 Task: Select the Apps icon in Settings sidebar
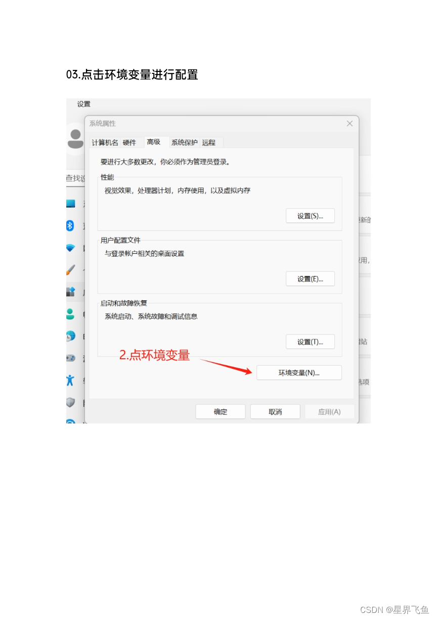[x=71, y=292]
